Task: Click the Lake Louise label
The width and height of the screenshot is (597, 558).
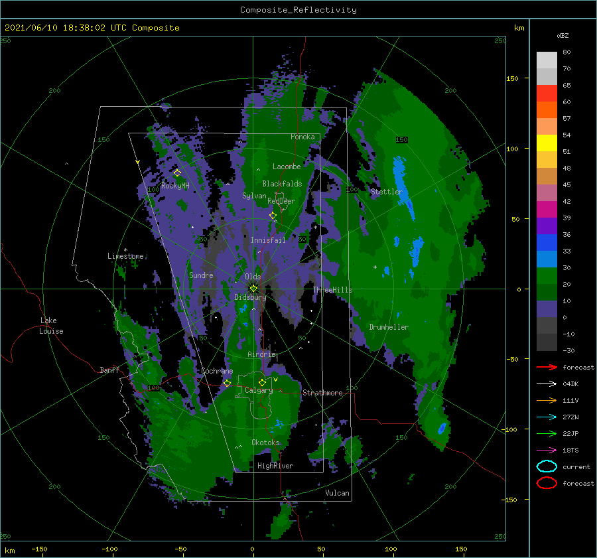Action: tap(51, 326)
